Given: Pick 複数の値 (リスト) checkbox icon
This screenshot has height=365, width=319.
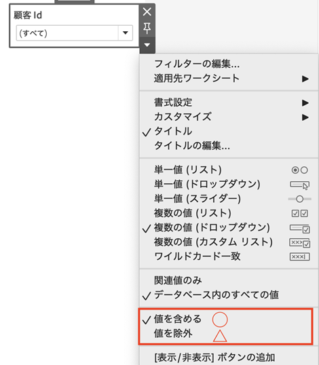Looking at the screenshot, I should coord(299,214).
